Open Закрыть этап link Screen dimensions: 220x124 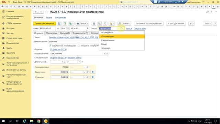pyautogui.click(x=140, y=28)
